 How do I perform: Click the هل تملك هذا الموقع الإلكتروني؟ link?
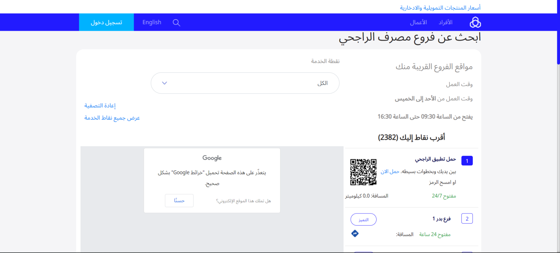(x=243, y=201)
